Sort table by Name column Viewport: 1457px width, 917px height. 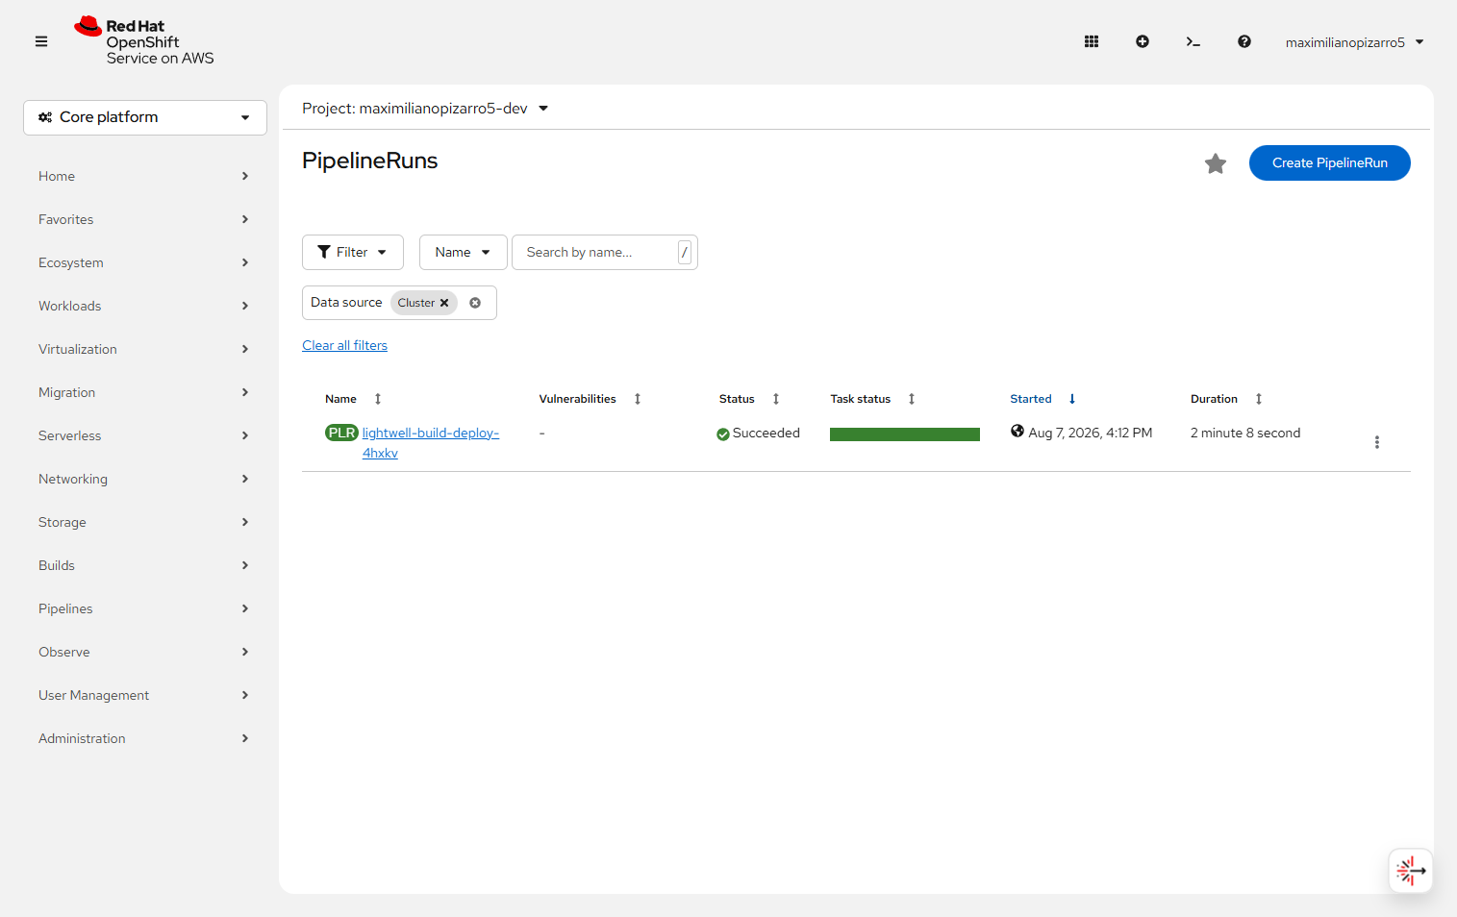(x=353, y=399)
